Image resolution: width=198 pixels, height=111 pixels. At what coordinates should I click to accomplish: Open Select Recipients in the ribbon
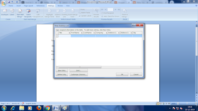click(28, 13)
